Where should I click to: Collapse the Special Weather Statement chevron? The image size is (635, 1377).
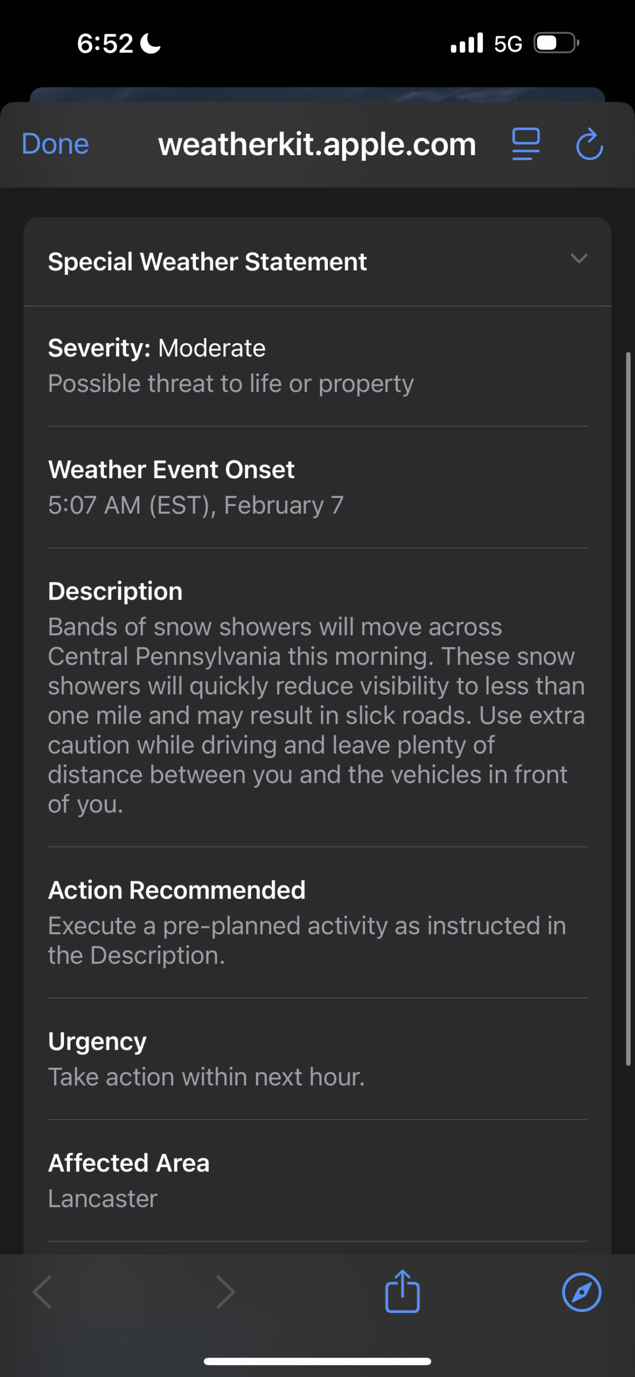[579, 260]
